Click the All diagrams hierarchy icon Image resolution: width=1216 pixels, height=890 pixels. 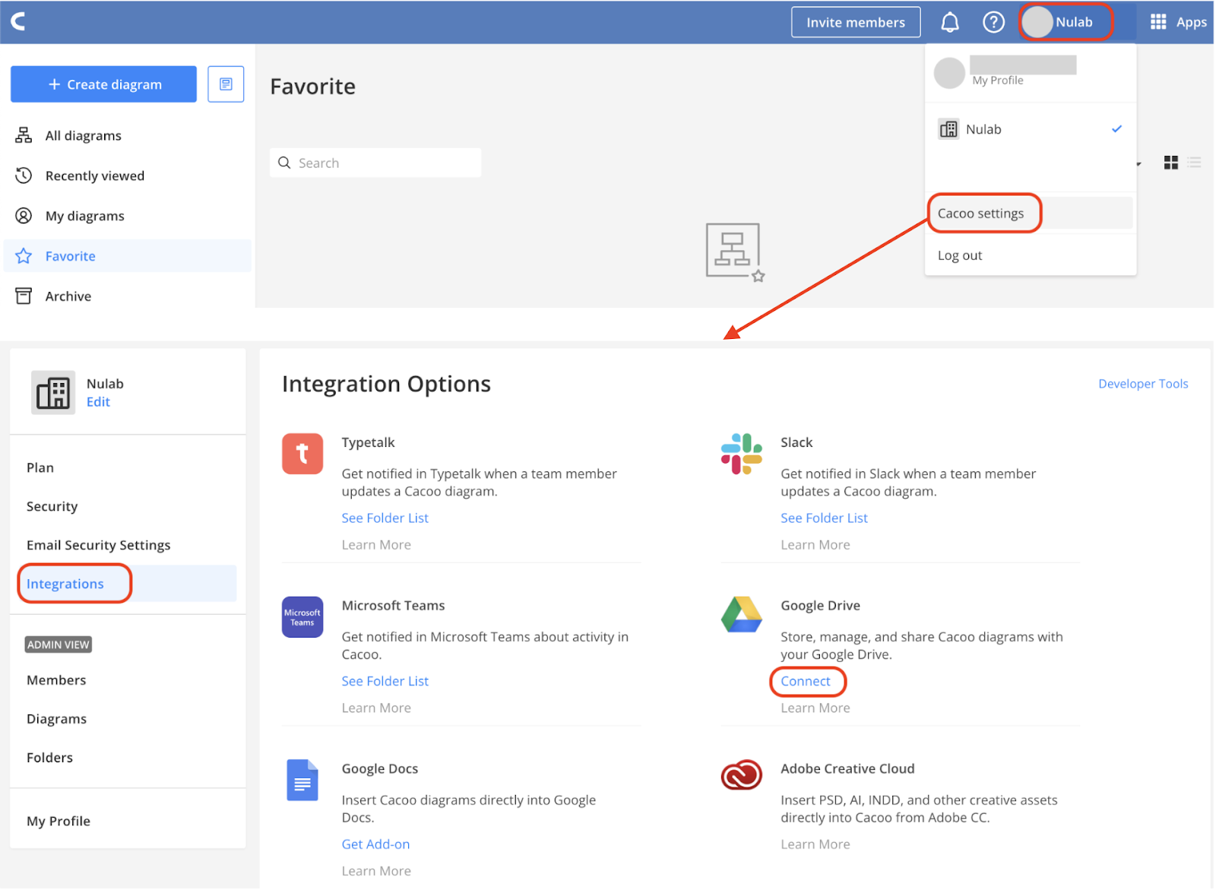24,135
